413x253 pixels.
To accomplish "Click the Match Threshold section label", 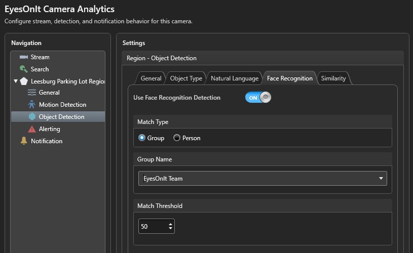I will 160,205.
